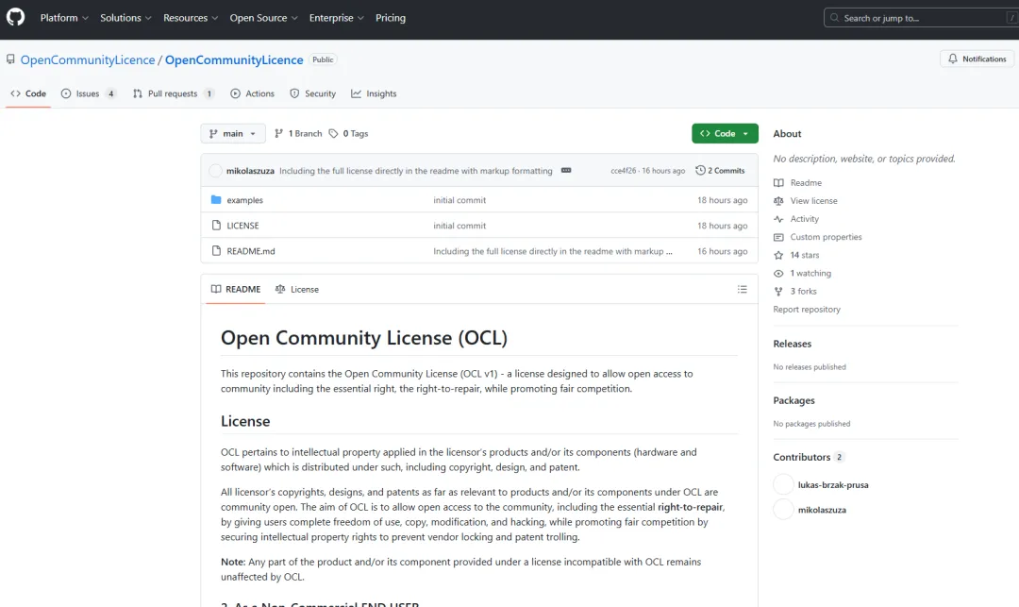Open the OpenCommunityLicence repository name link
1019x607 pixels.
[x=234, y=59]
